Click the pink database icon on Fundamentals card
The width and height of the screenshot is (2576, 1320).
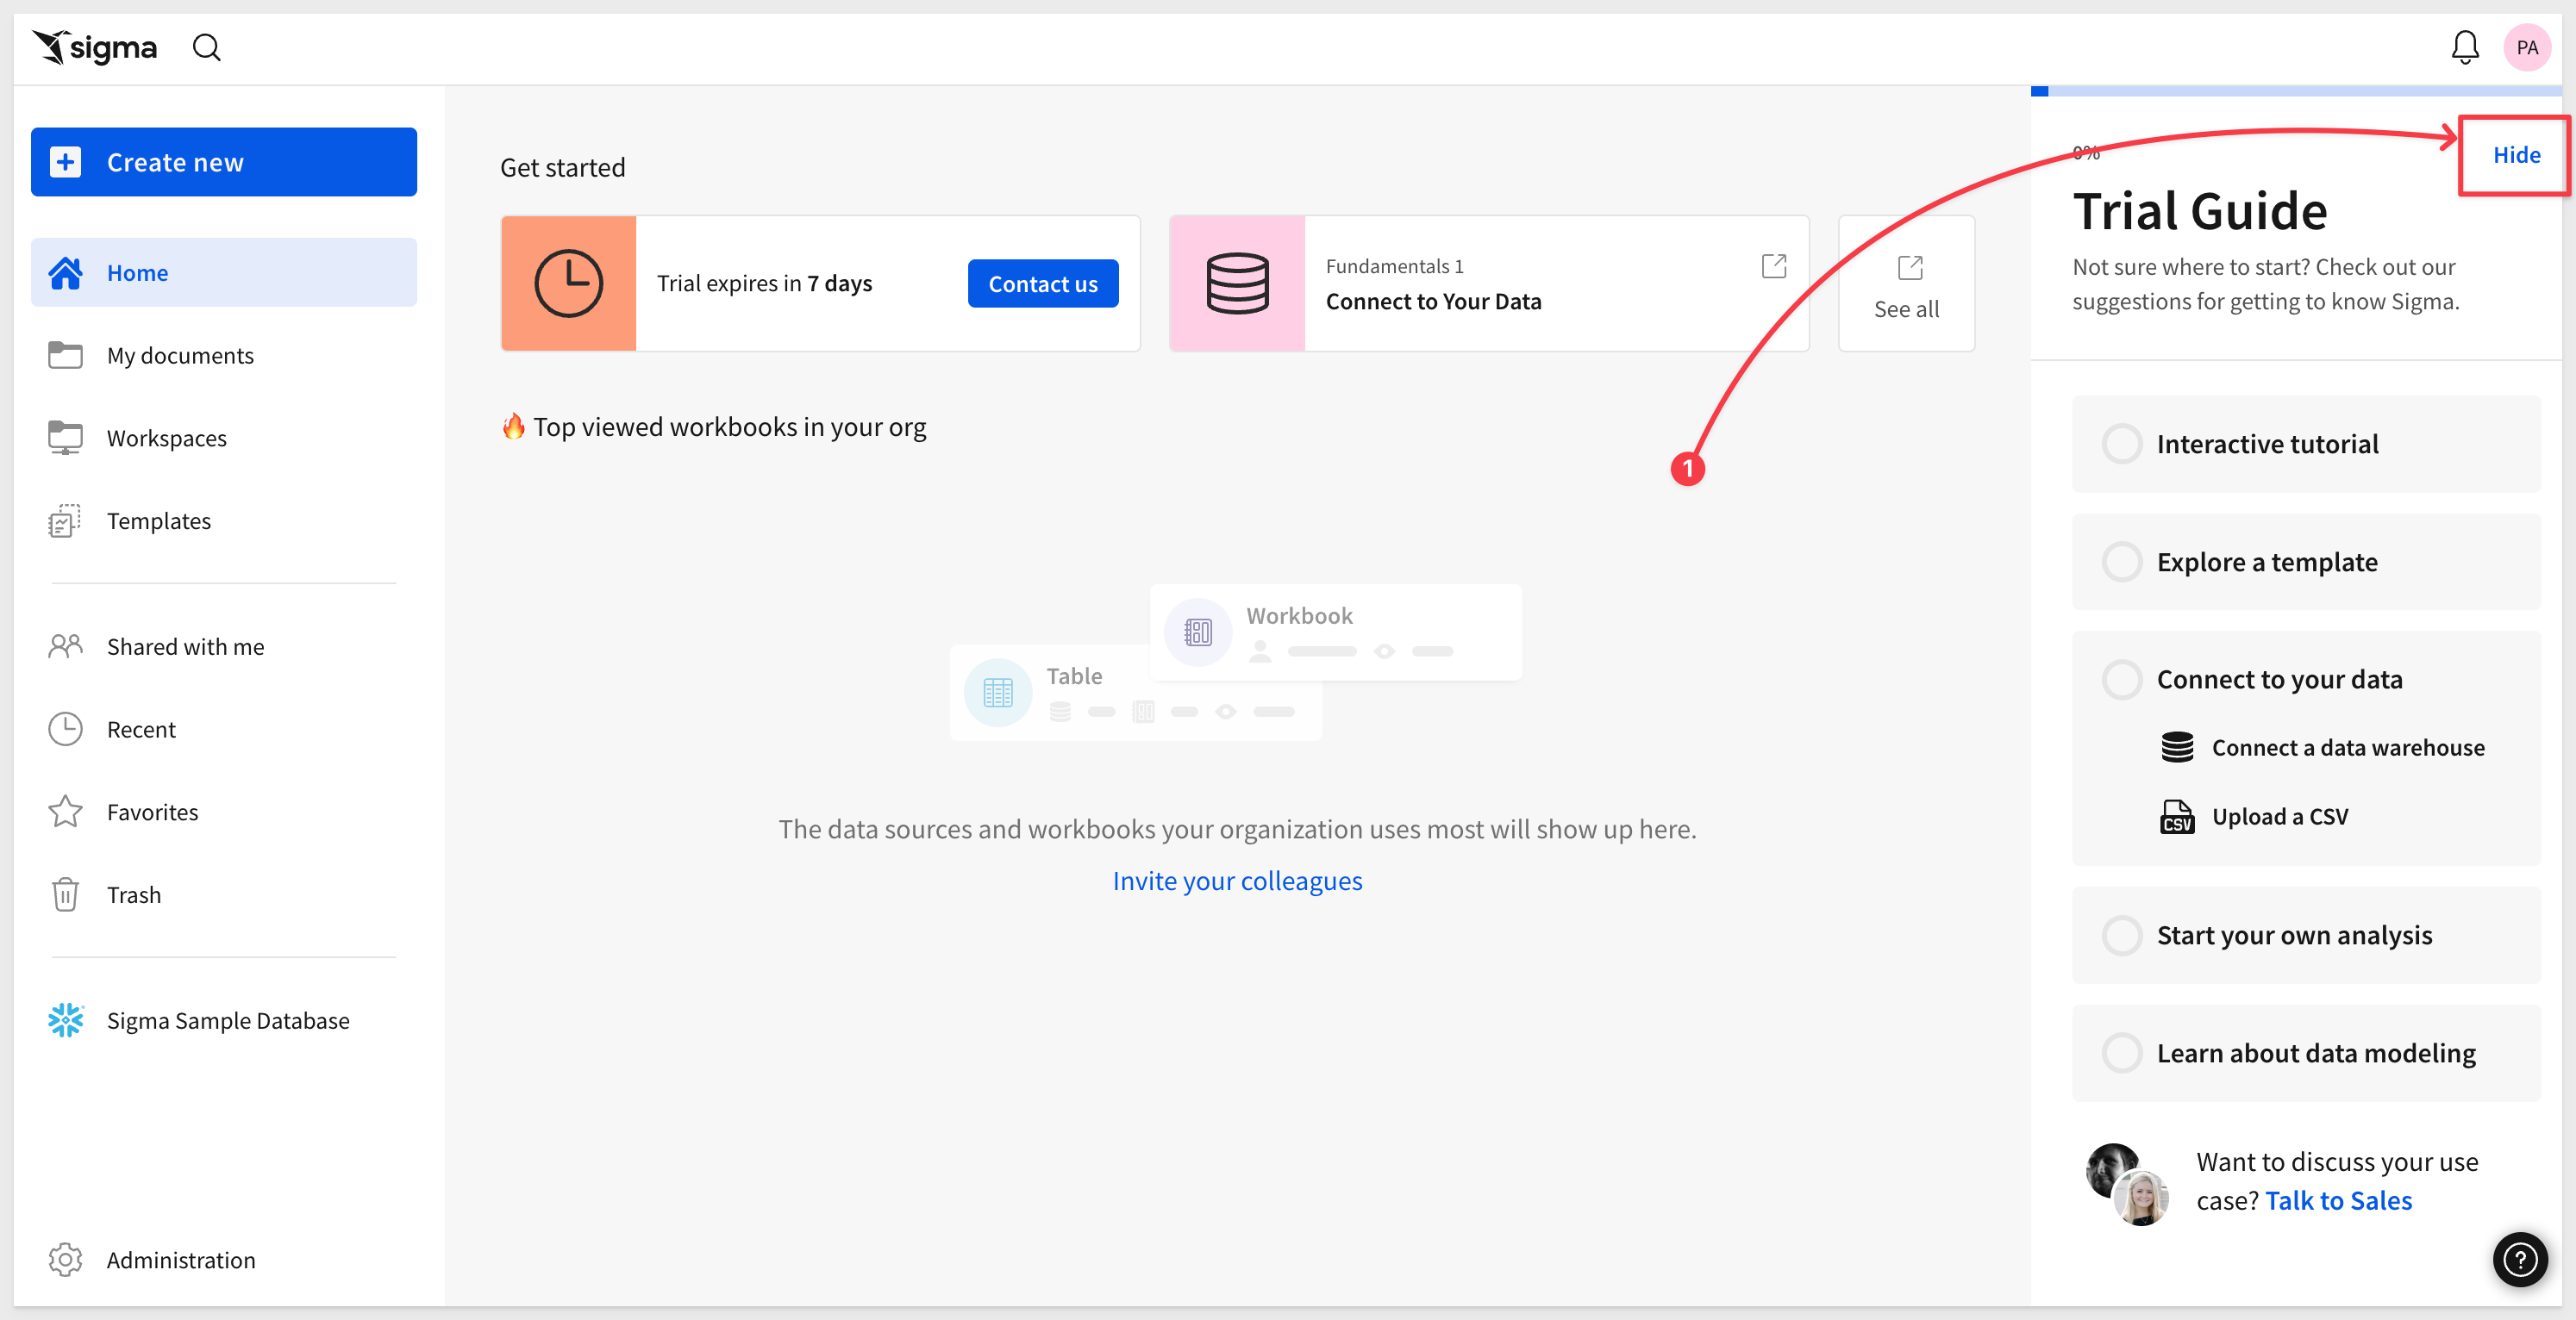coord(1238,283)
